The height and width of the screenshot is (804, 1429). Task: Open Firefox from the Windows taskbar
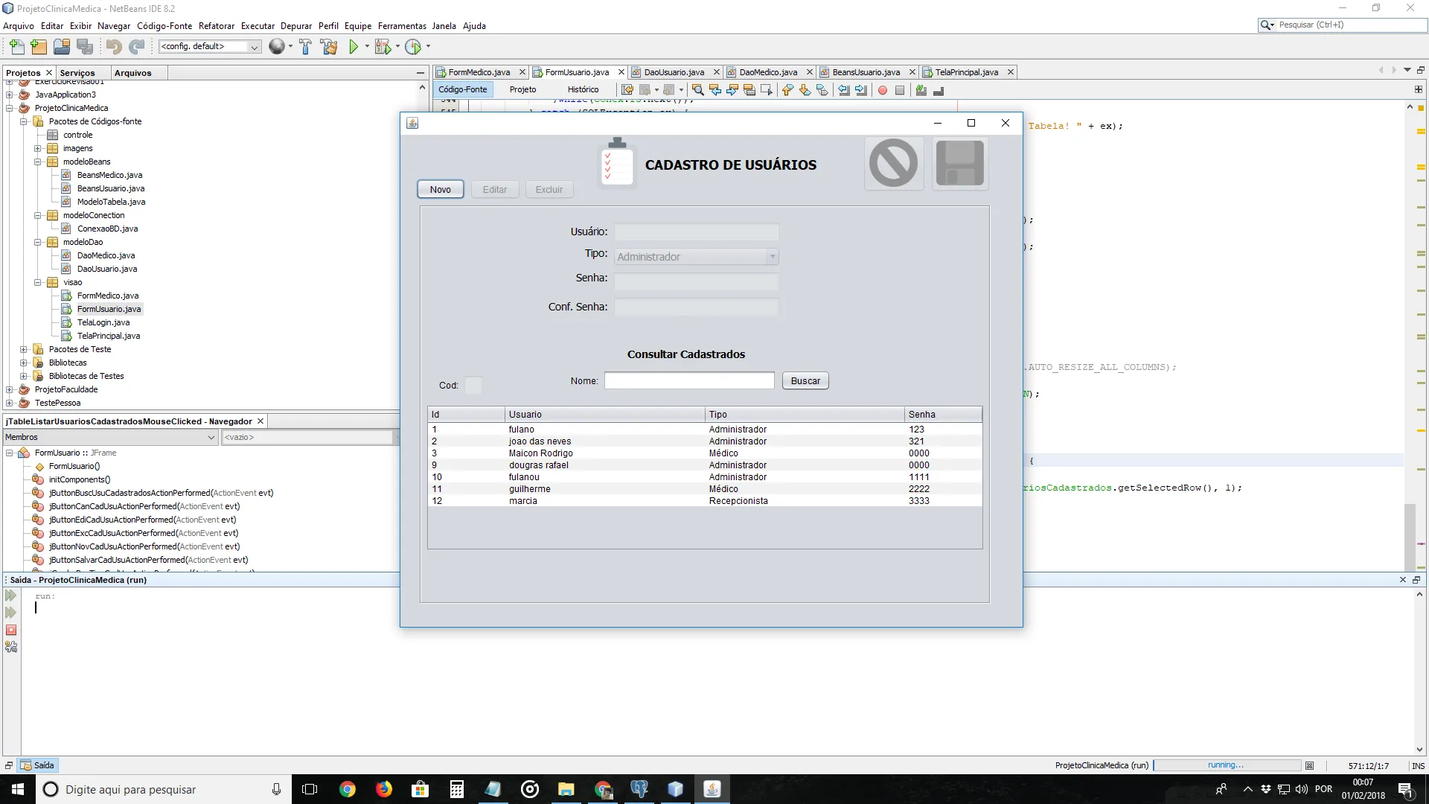(x=384, y=789)
